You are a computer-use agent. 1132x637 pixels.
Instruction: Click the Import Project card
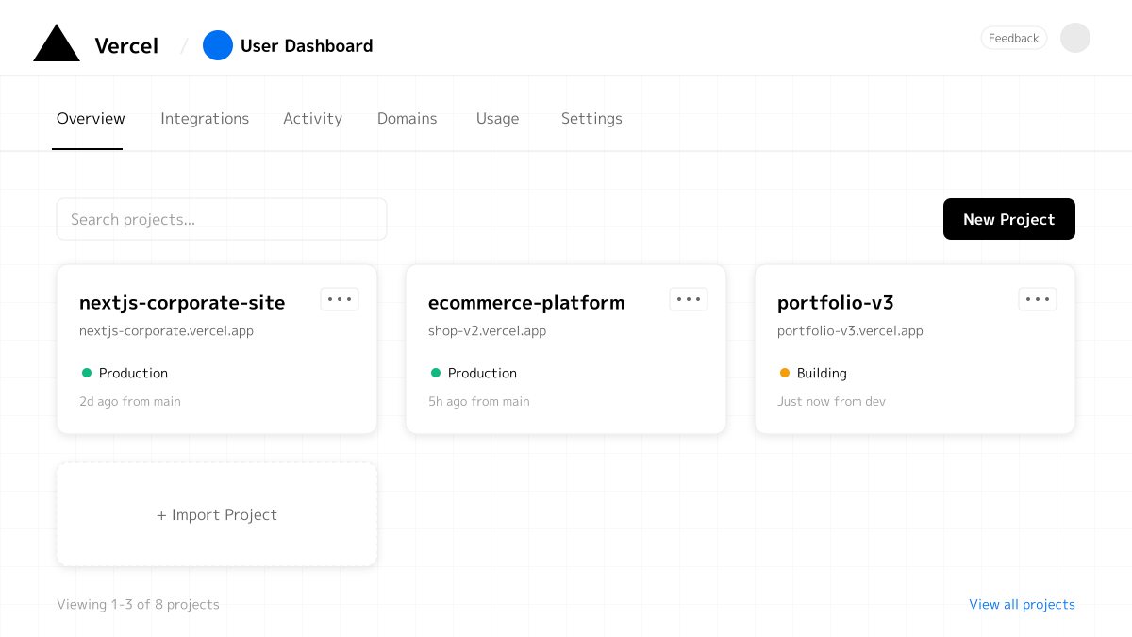pos(217,514)
